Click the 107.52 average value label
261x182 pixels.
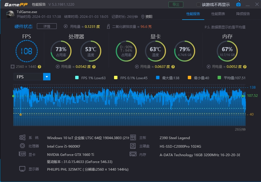coord(252,95)
